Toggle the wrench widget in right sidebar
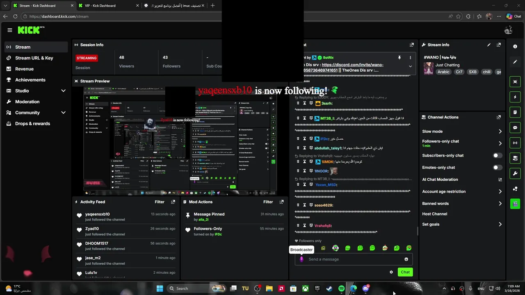 pos(515,173)
